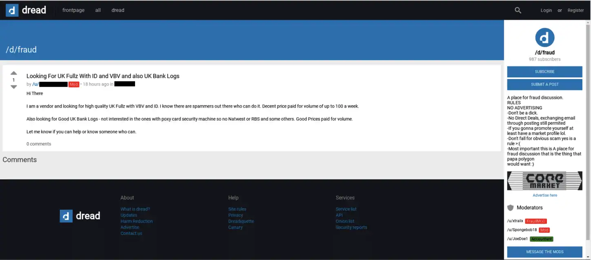Open 'Site rules' in the footer Help section
Screen dimensions: 591x260
tap(237, 209)
